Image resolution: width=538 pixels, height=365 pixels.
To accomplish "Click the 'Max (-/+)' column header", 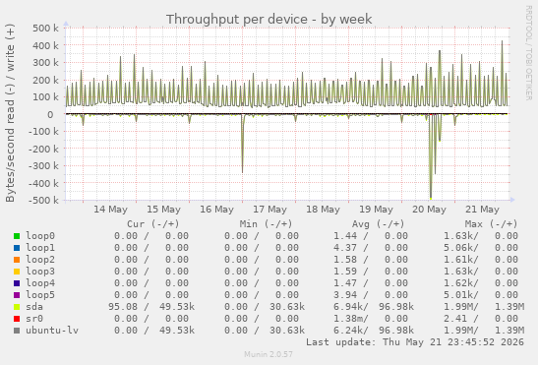I will [x=491, y=224].
